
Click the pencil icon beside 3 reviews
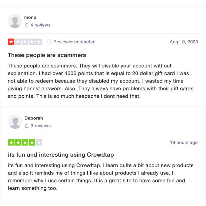click(x=27, y=126)
